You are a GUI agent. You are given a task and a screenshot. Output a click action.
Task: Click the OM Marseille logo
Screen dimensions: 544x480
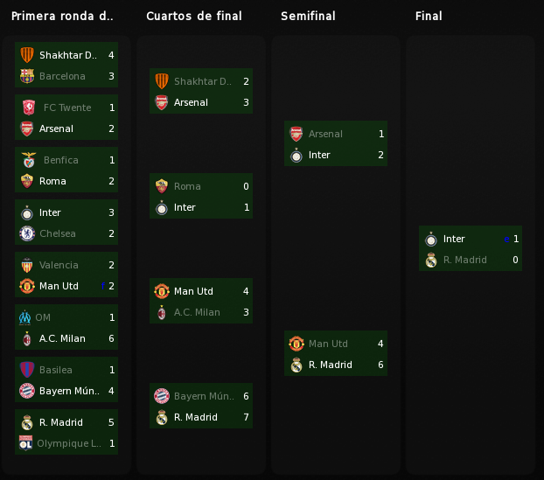coord(24,317)
